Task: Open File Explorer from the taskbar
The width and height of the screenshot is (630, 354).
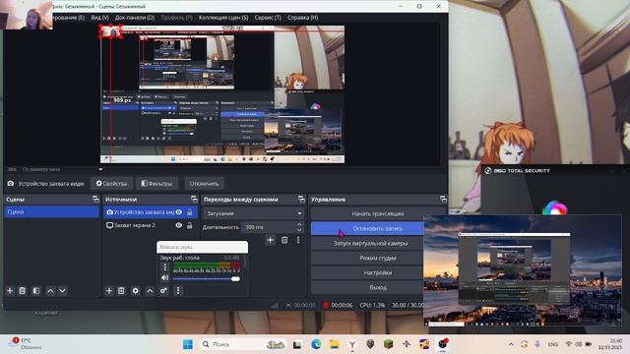Action: 335,344
